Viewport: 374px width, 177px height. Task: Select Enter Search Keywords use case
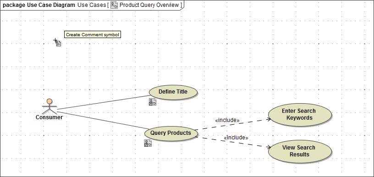click(300, 115)
